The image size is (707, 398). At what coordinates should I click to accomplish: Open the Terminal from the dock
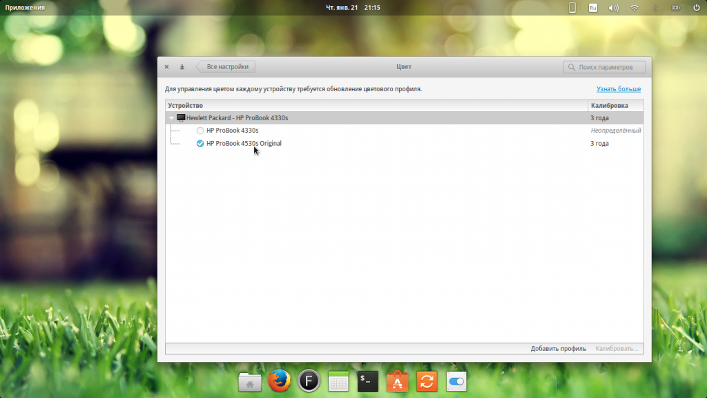(368, 381)
